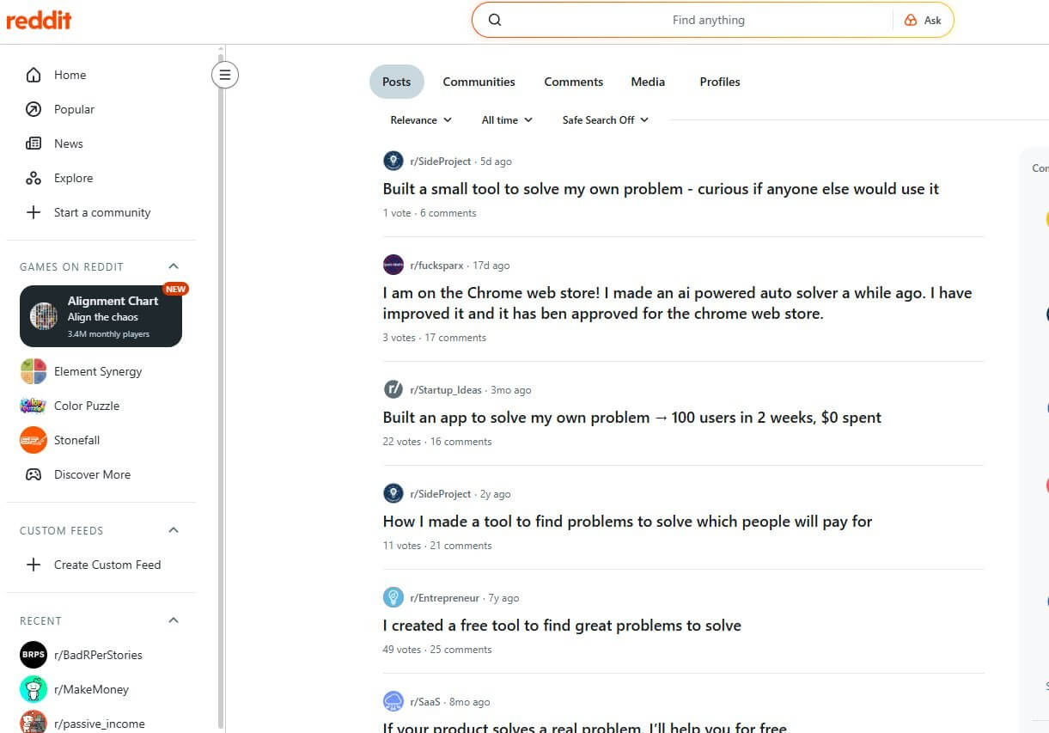The height and width of the screenshot is (733, 1049).
Task: Click the r/BadRPerStories avatar icon
Action: [x=34, y=655]
